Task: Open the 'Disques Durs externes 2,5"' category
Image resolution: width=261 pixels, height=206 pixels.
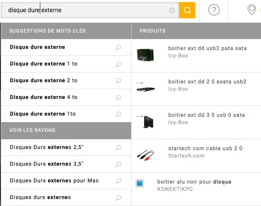Action: [x=46, y=147]
